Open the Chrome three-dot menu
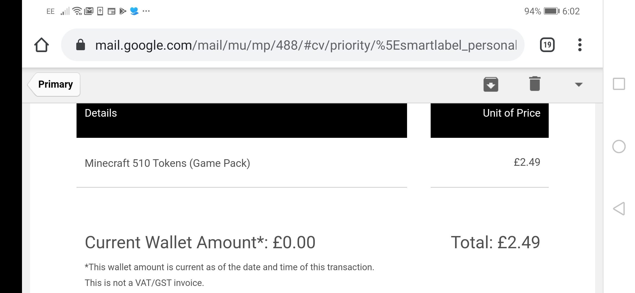This screenshot has height=293, width=635. [580, 45]
